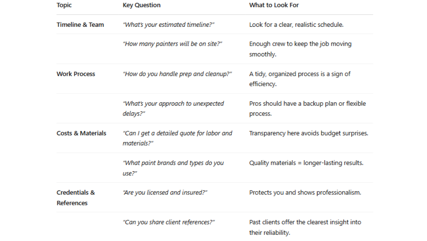Select the "tidy, organized process" answer
The width and height of the screenshot is (427, 241).
point(300,79)
